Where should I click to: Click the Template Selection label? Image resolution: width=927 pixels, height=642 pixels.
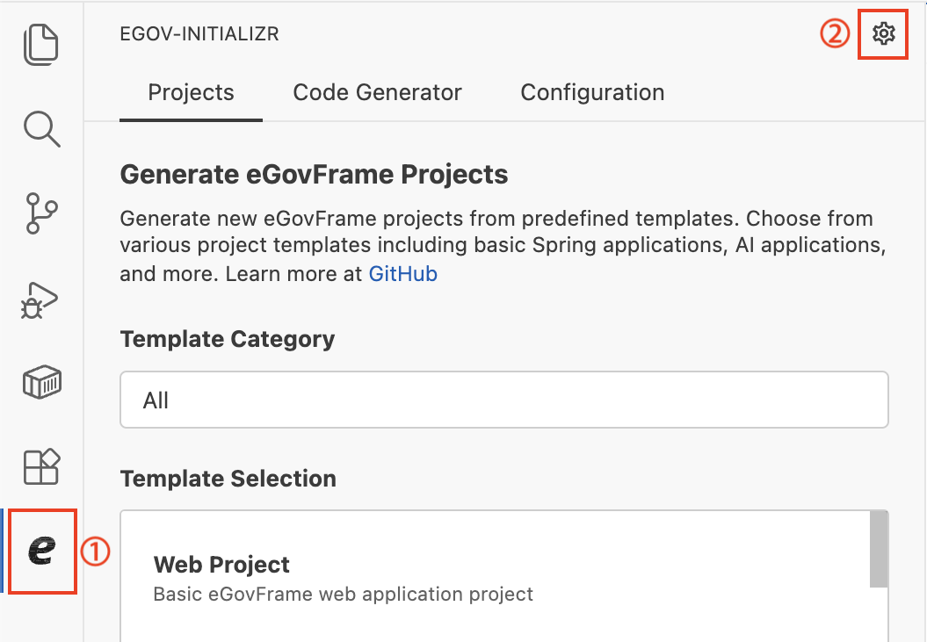[228, 479]
